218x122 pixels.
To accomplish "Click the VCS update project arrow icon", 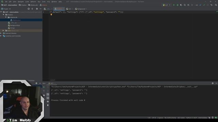I will (x=200, y=5).
